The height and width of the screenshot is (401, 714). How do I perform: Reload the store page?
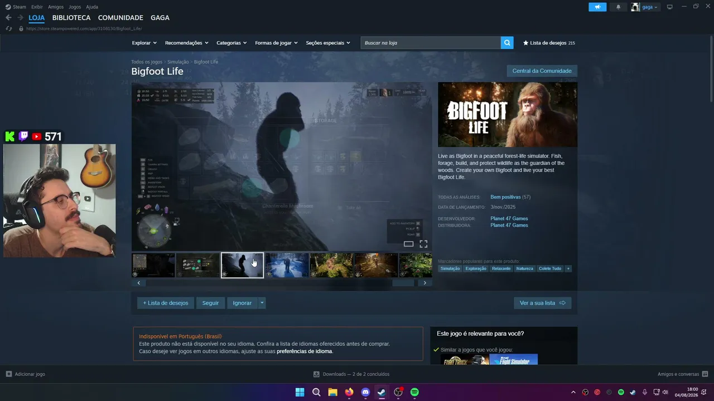tap(8, 28)
